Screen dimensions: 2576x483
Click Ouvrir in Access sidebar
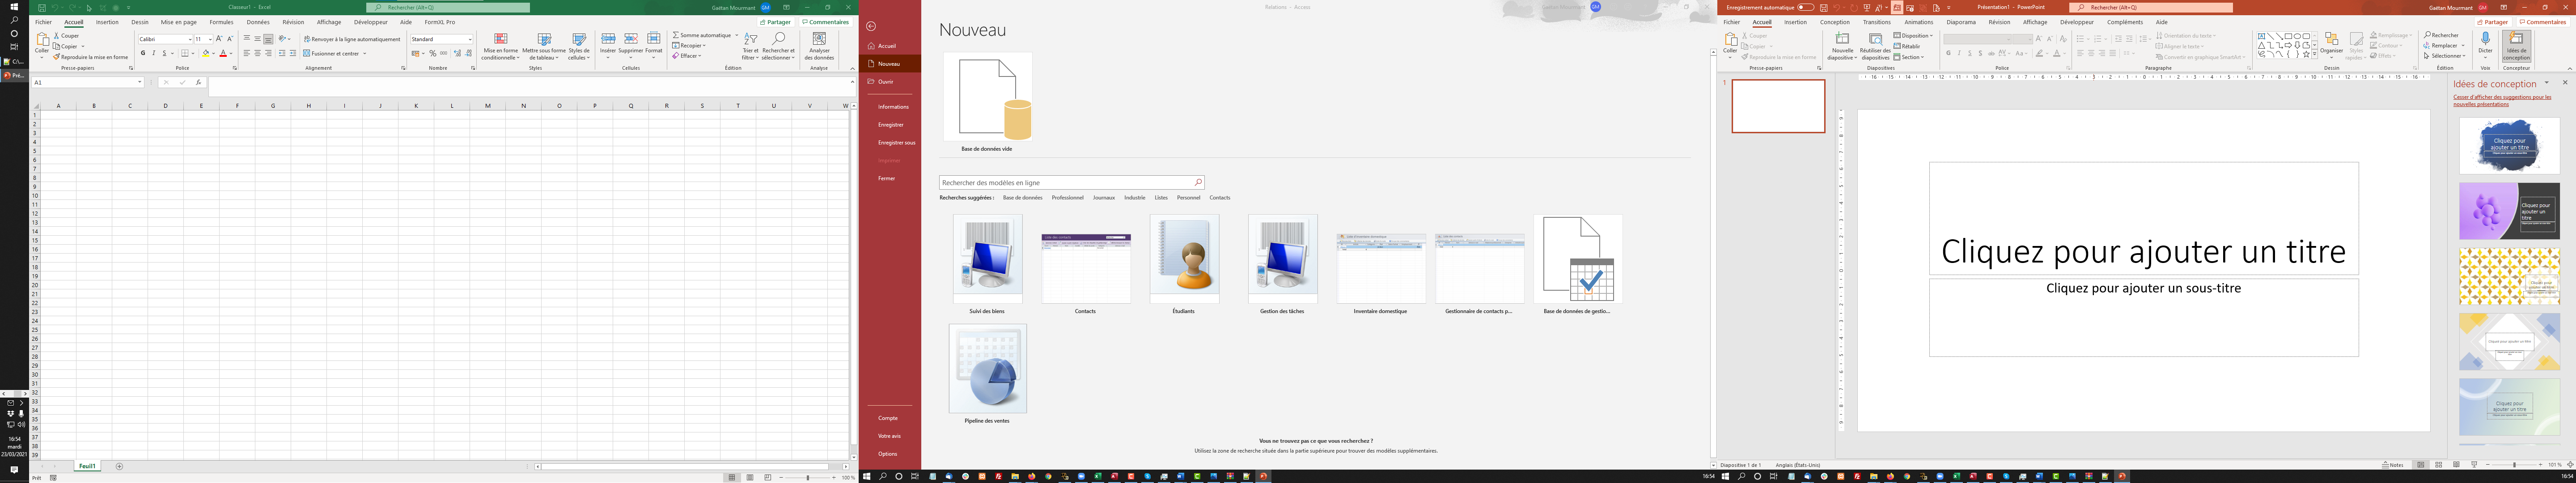(x=886, y=82)
